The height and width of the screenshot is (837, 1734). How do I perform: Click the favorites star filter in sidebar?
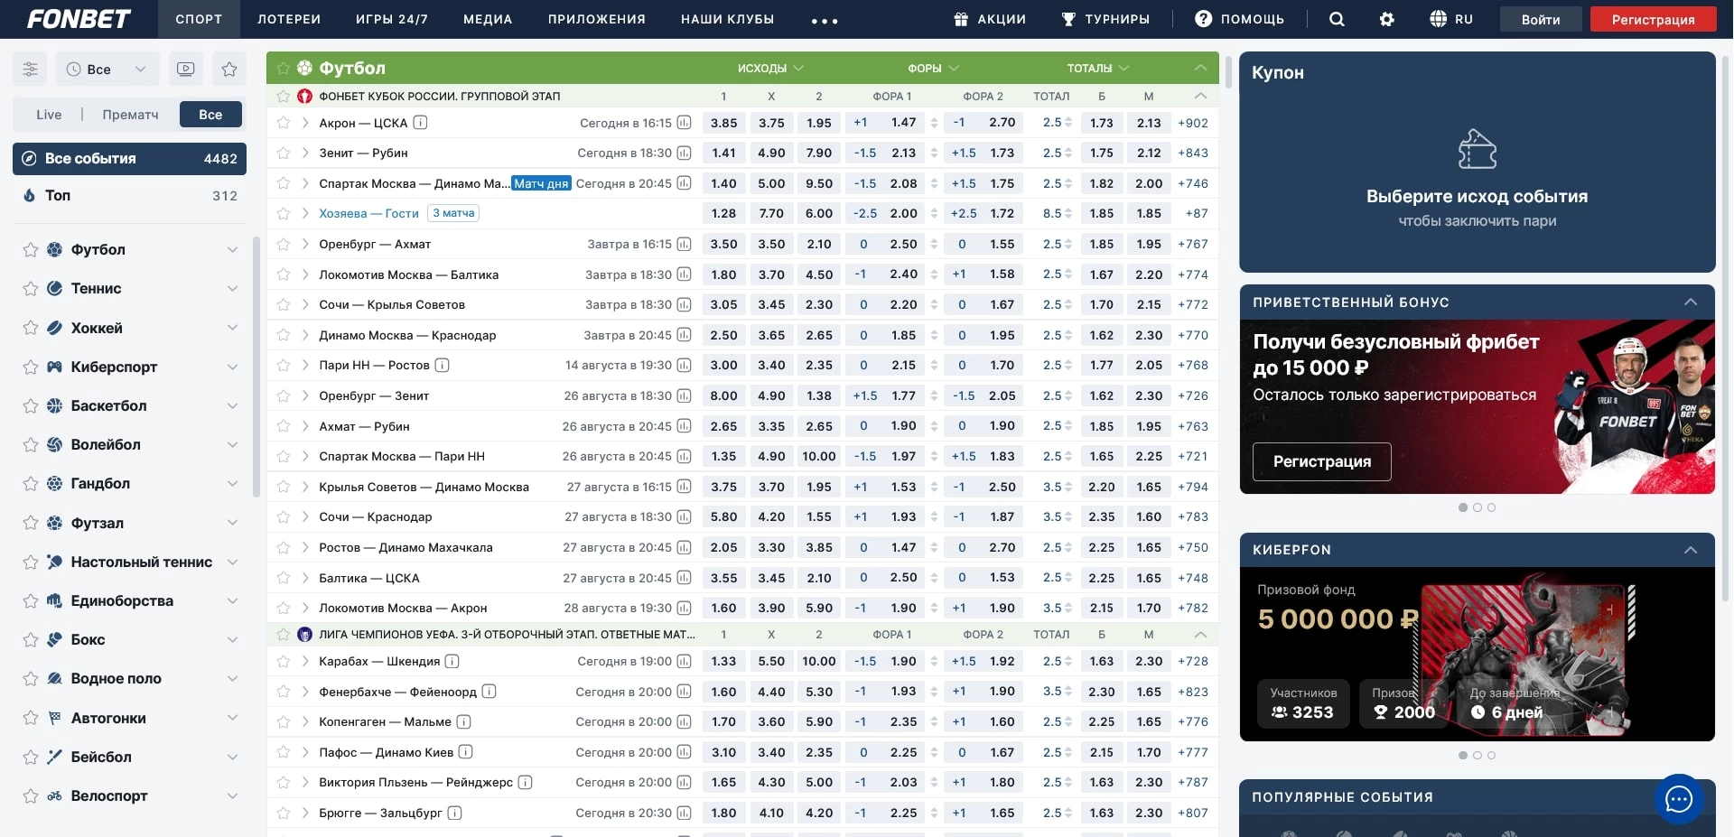pyautogui.click(x=229, y=69)
